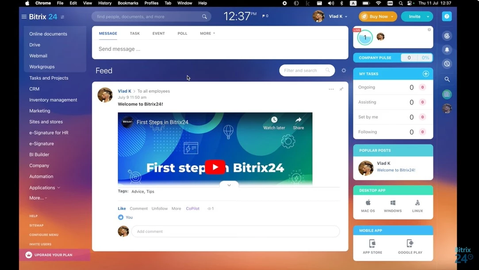The width and height of the screenshot is (479, 270).
Task: Pin the Welcome post with pin icon
Action: point(341,89)
